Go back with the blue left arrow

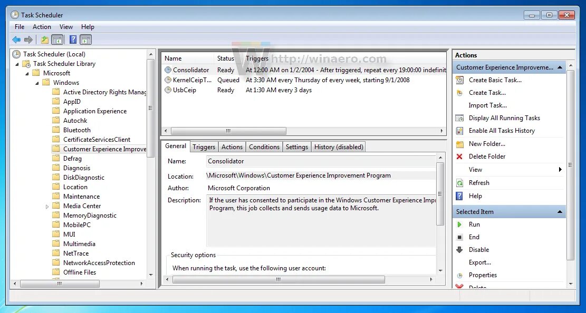[x=16, y=40]
